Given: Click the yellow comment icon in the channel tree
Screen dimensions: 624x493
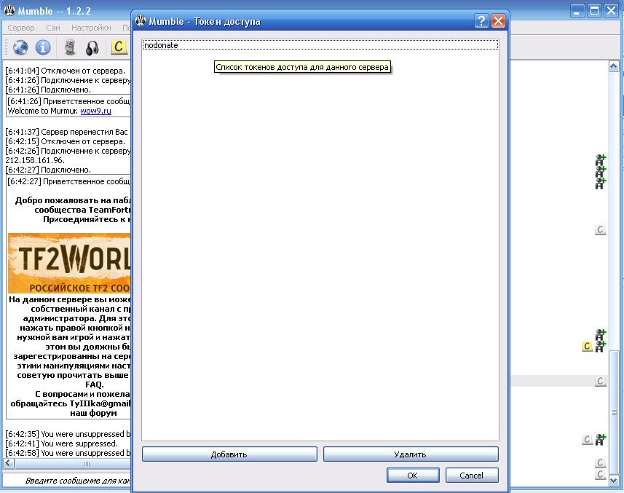Looking at the screenshot, I should point(587,346).
